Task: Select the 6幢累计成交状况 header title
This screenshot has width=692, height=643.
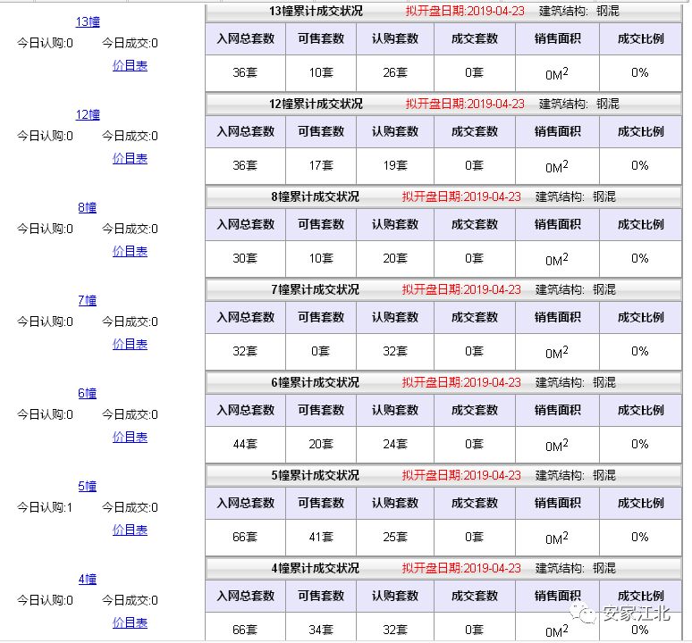Action: [x=315, y=382]
